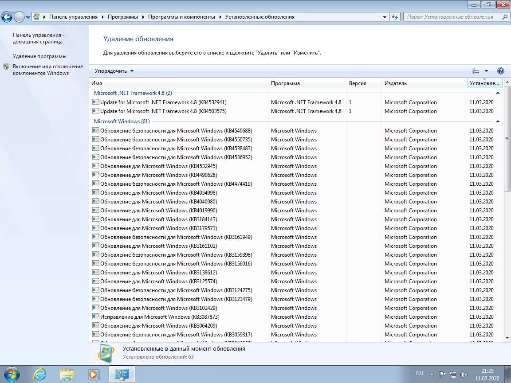Click 'Установленные обновления' breadcrumb
511x383 pixels.
pyautogui.click(x=260, y=17)
